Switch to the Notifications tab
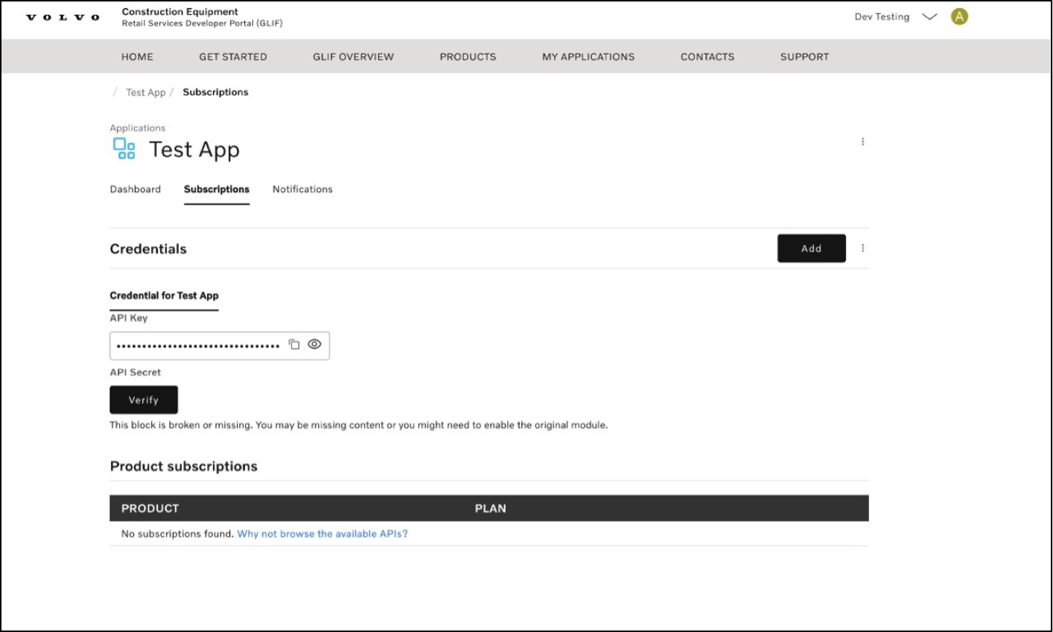Screen dimensions: 1053x632 point(302,189)
